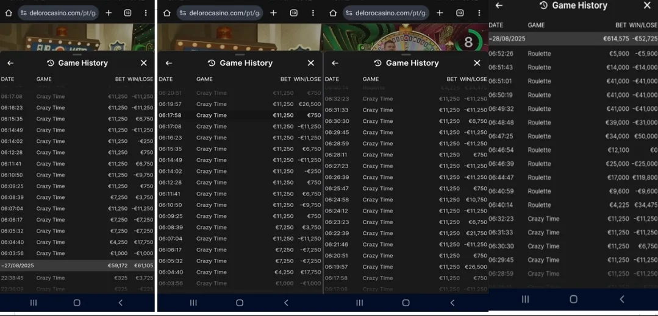This screenshot has height=316, width=658.
Task: Tap site info icon in first screenshot's address bar
Action: point(23,13)
